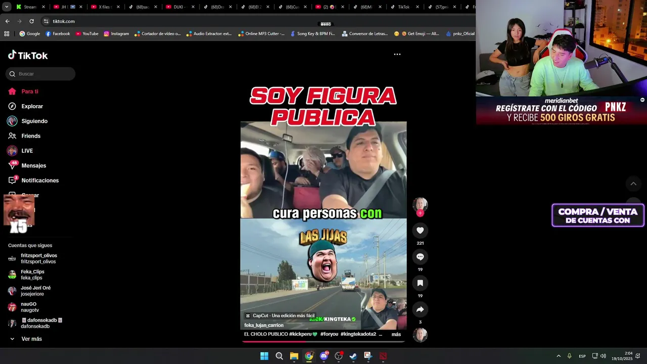Switch to the (57)pnk browser tab
This screenshot has height=364, width=647.
[441, 7]
